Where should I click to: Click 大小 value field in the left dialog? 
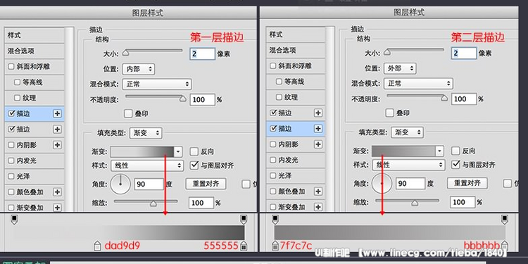coord(202,54)
